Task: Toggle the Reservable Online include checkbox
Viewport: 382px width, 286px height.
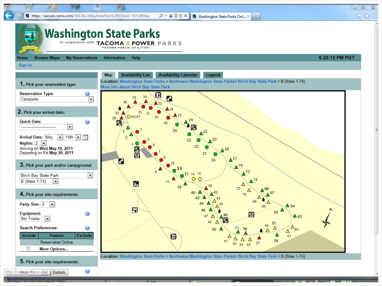Action: click(29, 242)
